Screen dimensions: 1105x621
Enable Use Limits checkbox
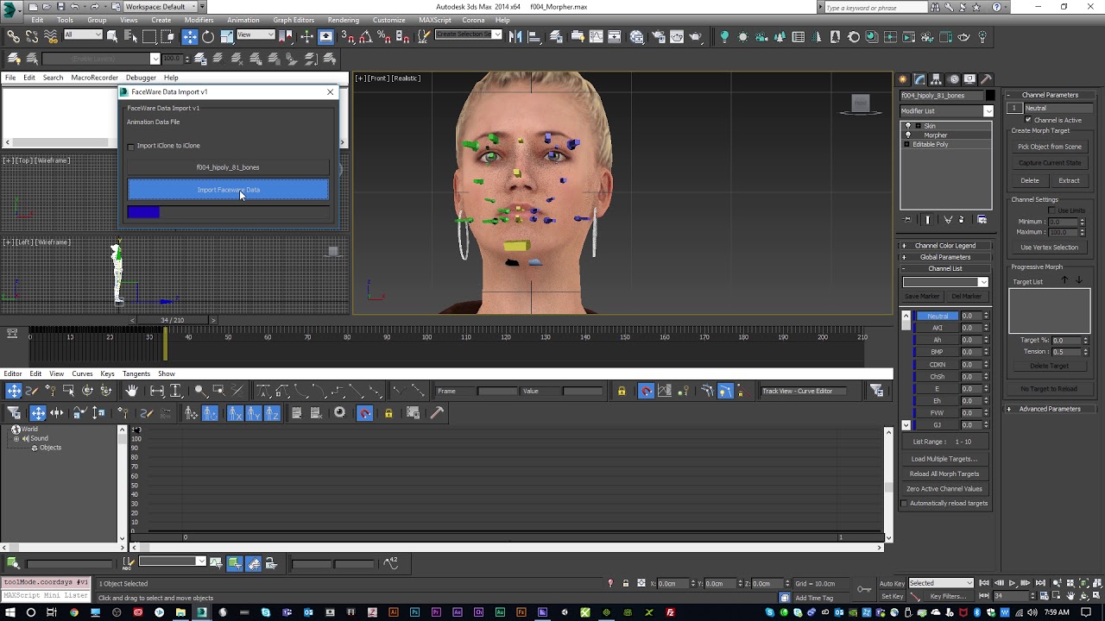[x=1051, y=210]
